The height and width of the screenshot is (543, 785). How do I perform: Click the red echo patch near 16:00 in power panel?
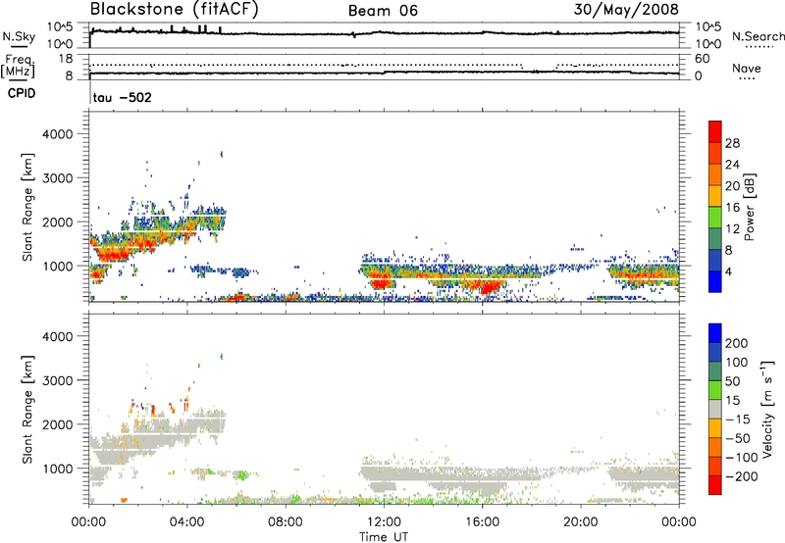click(x=487, y=287)
